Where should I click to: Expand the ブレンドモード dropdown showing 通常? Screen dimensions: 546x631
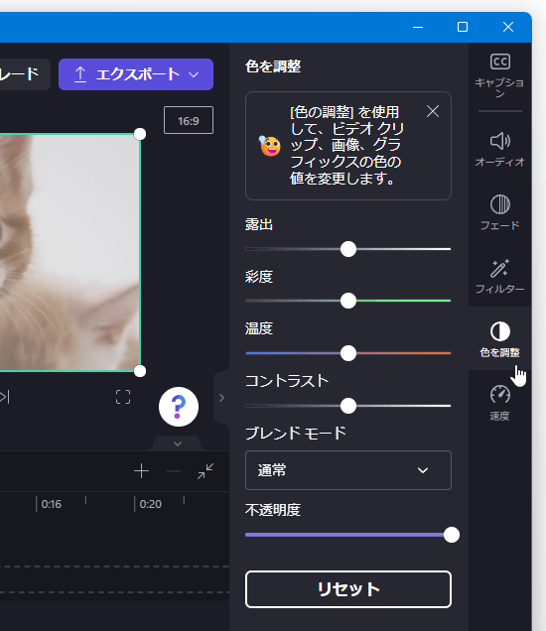[x=348, y=470]
